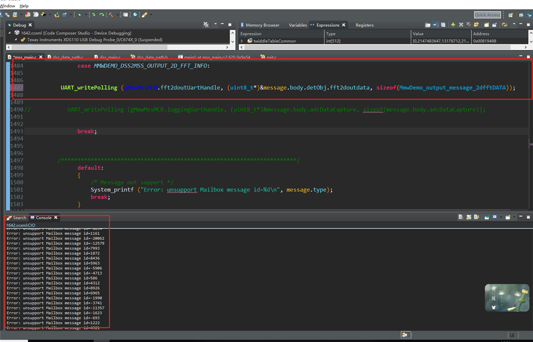This screenshot has height=342, width=533.
Task: Expand the twiddleTableCommon expression row
Action: coord(242,41)
